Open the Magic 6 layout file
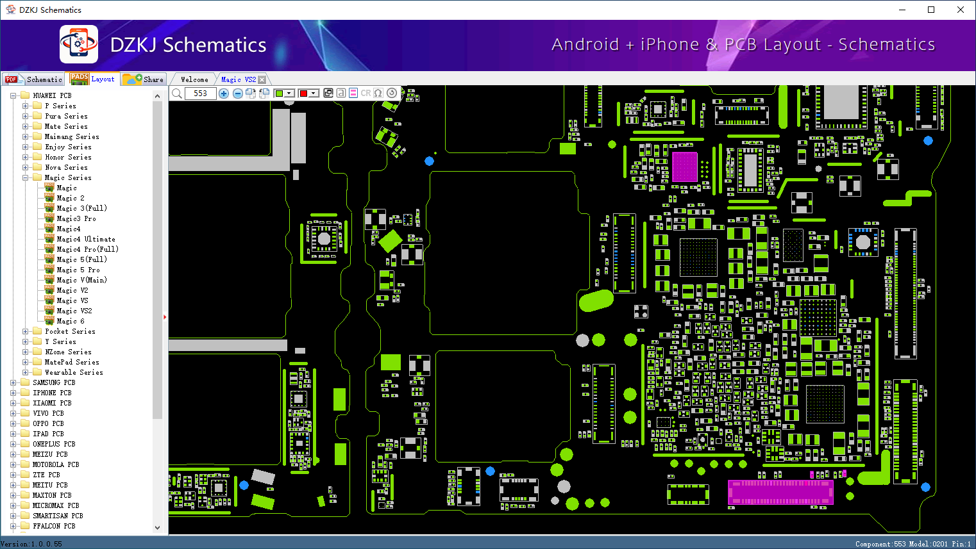Screen dimensions: 976x549 point(71,321)
